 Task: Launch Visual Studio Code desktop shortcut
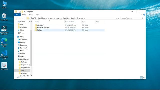(4, 55)
